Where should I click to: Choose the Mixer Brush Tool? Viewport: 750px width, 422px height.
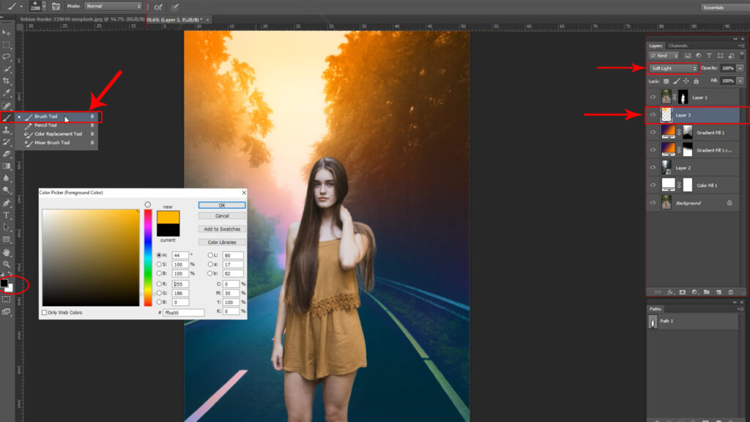click(x=51, y=144)
